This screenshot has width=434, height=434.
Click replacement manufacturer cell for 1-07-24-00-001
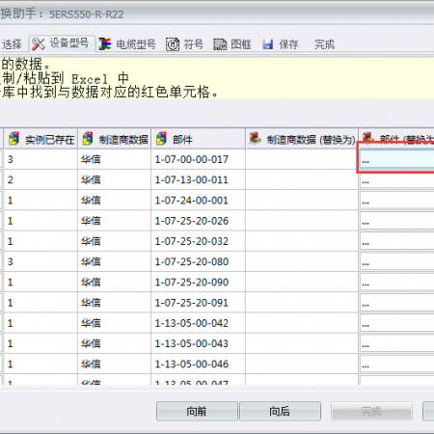point(302,200)
